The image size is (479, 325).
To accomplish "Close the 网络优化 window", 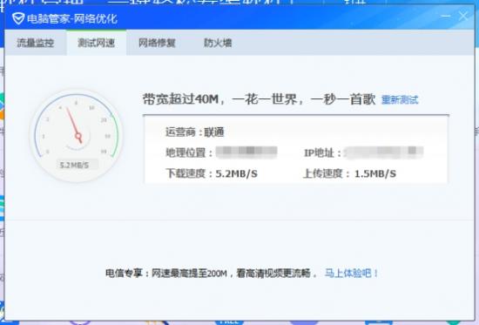I will [x=463, y=16].
